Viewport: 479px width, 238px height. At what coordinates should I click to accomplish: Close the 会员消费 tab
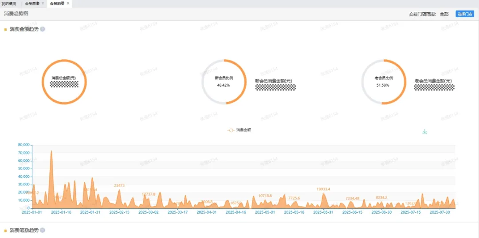pos(68,4)
